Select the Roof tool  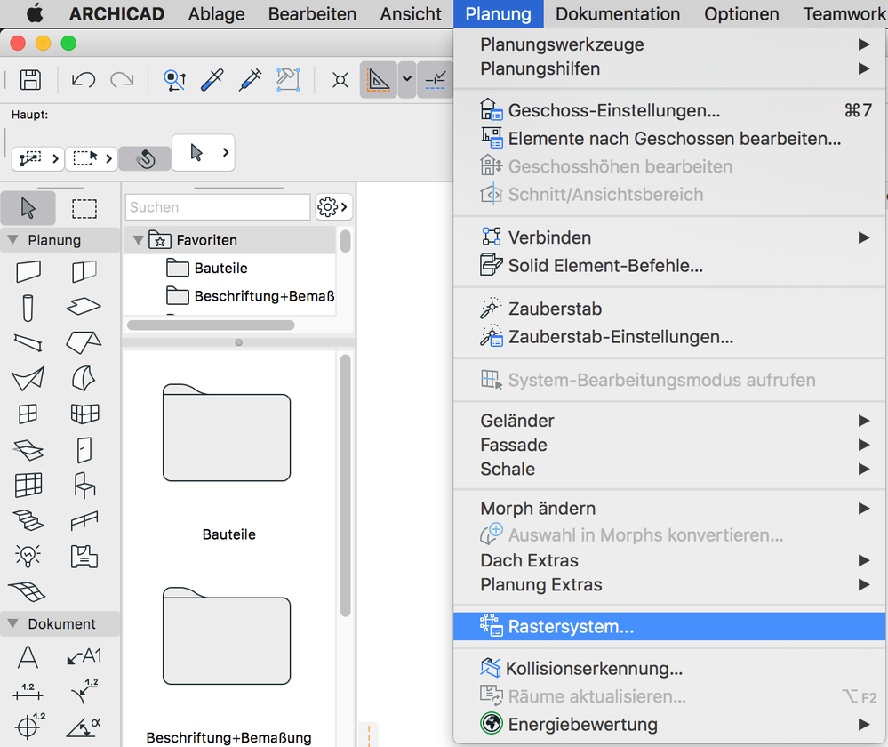point(84,343)
